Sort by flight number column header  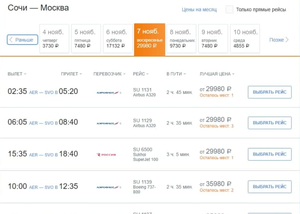pyautogui.click(x=140, y=74)
